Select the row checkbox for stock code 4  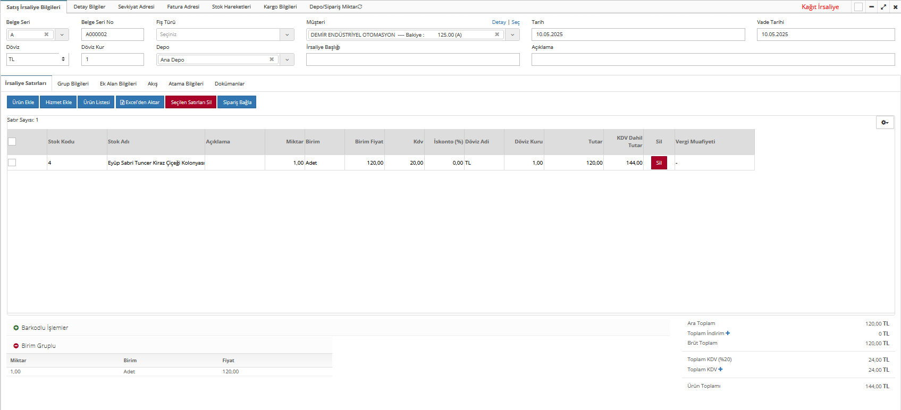click(x=12, y=163)
